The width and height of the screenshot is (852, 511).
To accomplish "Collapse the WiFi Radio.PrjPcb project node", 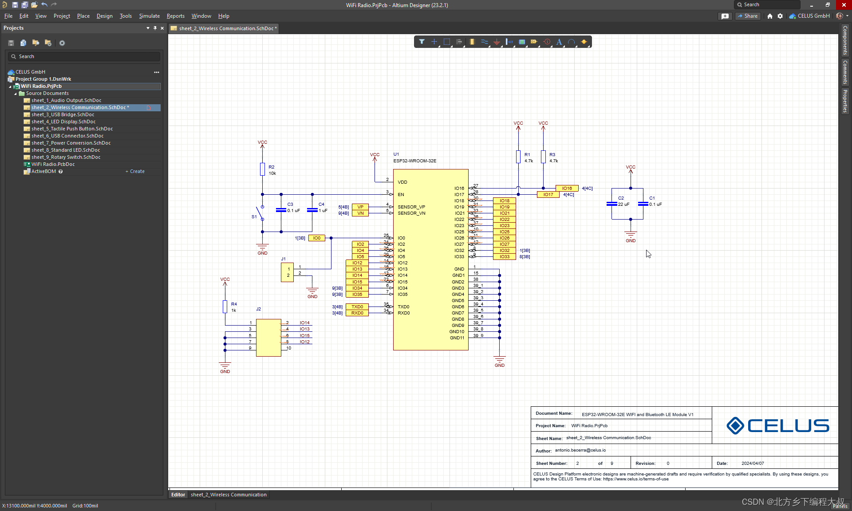I will pyautogui.click(x=10, y=86).
